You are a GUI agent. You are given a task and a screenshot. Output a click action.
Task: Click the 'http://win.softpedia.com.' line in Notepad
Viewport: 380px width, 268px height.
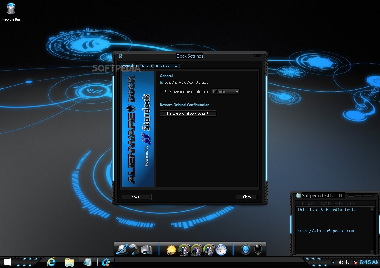[x=326, y=231]
